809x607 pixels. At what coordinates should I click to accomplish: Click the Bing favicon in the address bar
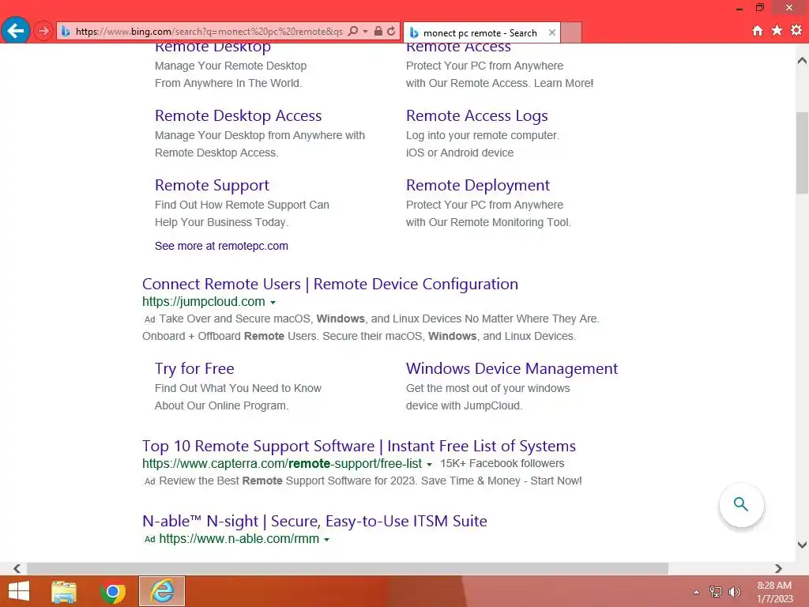pyautogui.click(x=66, y=32)
